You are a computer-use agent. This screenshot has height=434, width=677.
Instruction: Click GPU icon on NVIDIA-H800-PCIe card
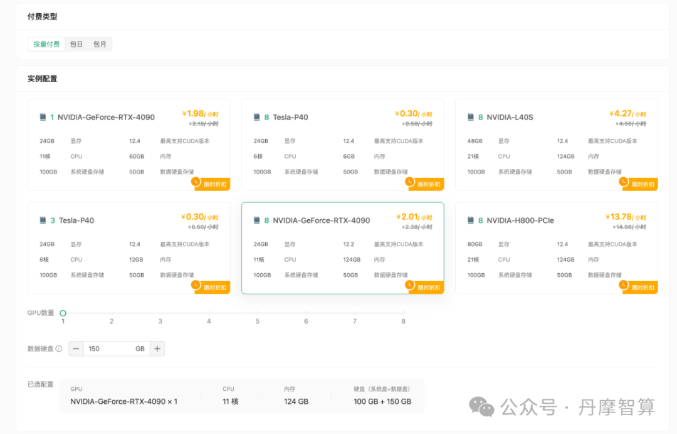471,220
